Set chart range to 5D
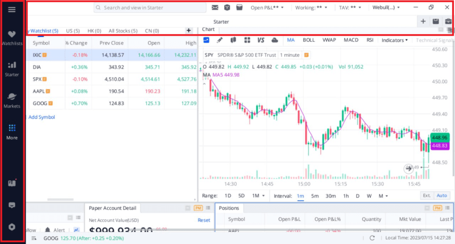This screenshot has width=455, height=244. 241,196
